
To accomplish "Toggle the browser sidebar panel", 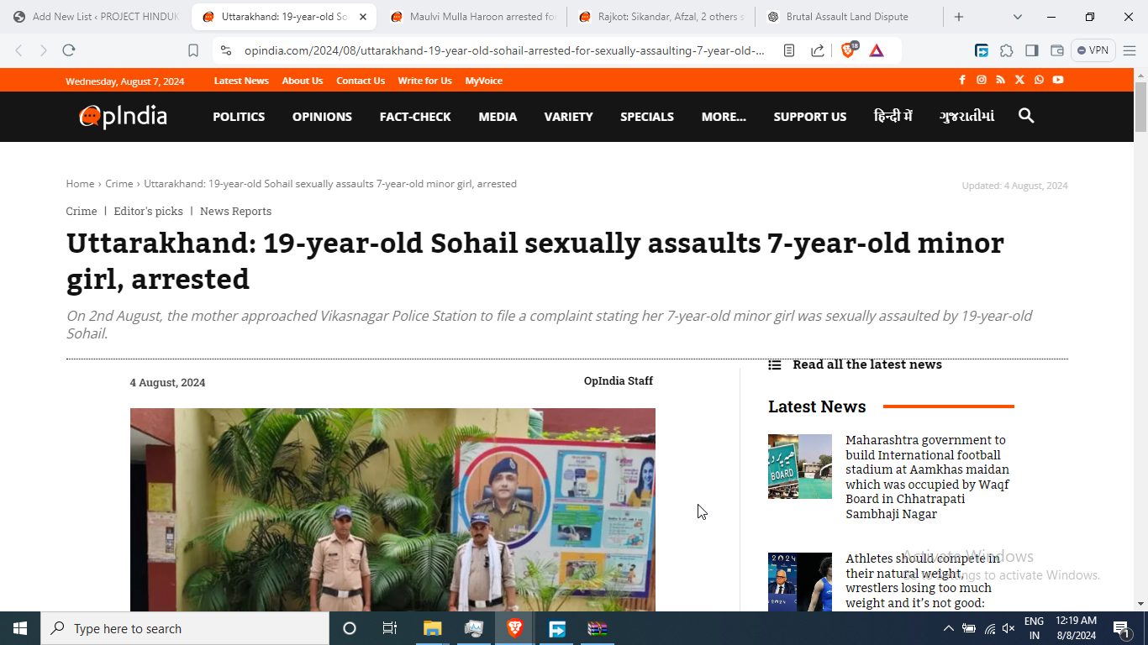I will [x=1032, y=50].
